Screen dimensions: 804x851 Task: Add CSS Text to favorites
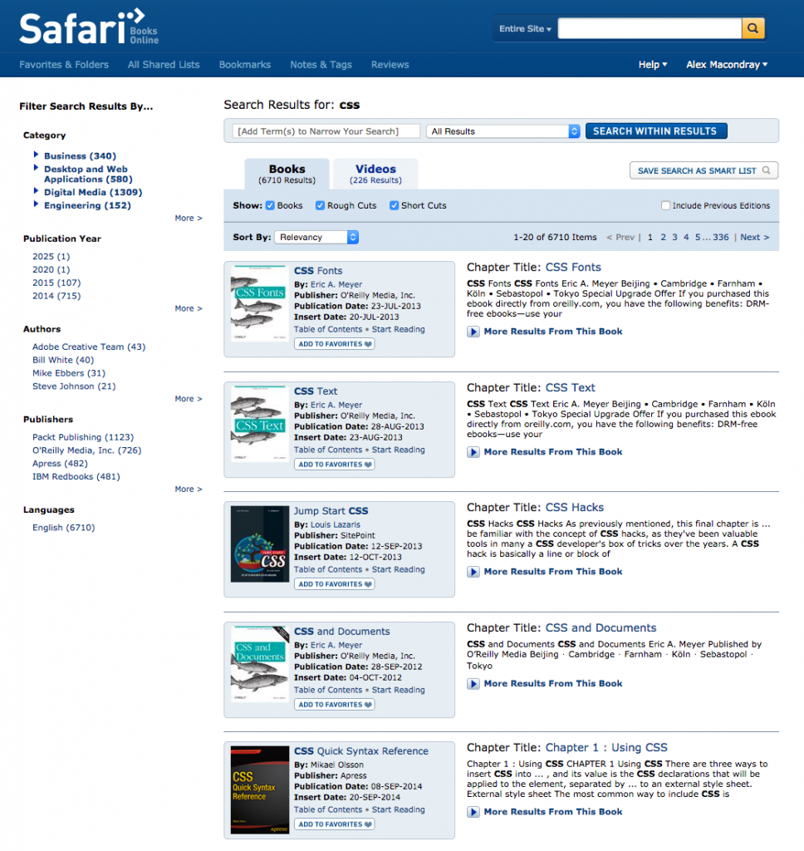tap(334, 465)
